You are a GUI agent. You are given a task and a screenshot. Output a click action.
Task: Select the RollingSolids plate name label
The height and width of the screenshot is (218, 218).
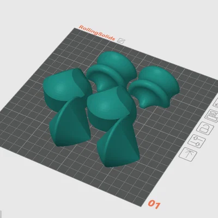[x=97, y=33]
